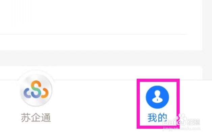Select the 苏企通 tab label text
This screenshot has height=136, width=212.
coord(36,117)
